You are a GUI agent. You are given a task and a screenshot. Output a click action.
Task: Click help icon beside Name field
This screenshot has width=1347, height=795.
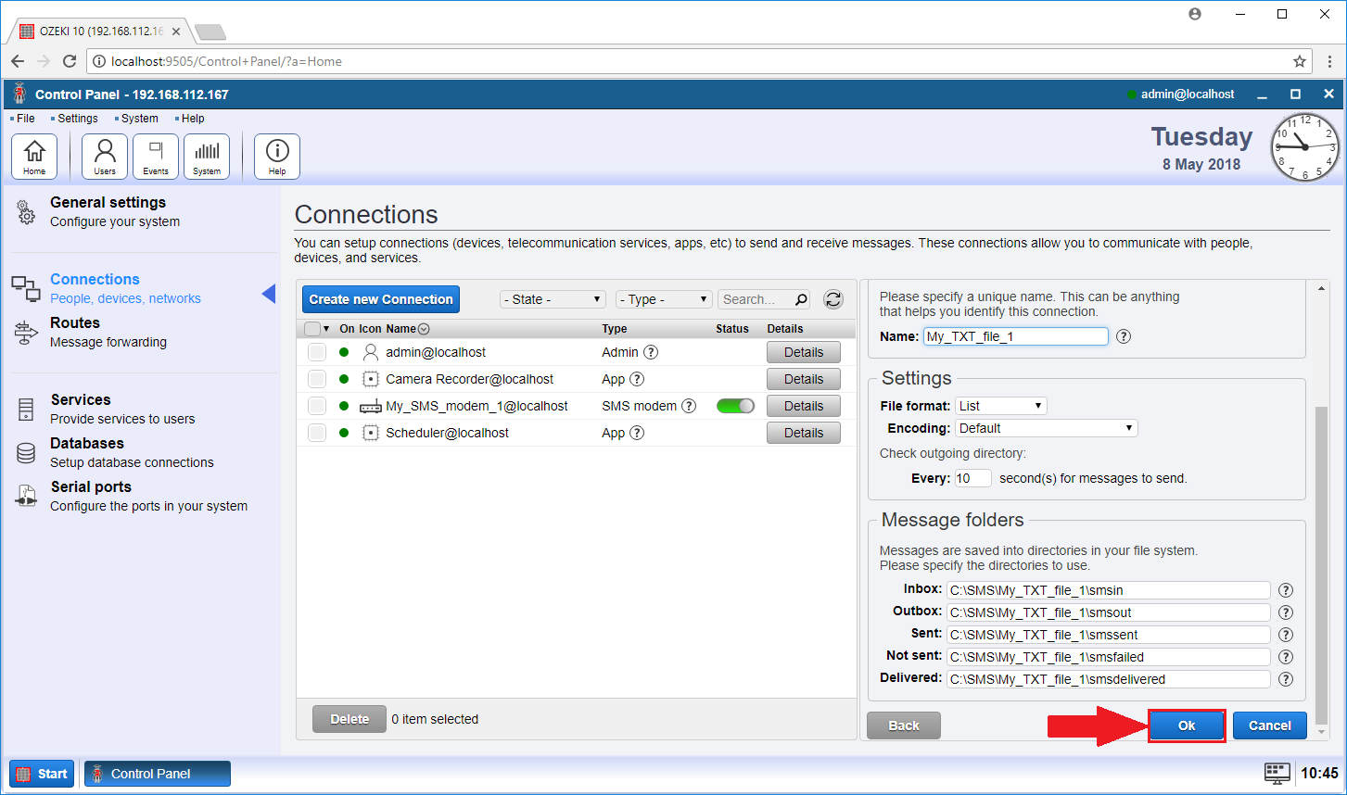[1124, 336]
